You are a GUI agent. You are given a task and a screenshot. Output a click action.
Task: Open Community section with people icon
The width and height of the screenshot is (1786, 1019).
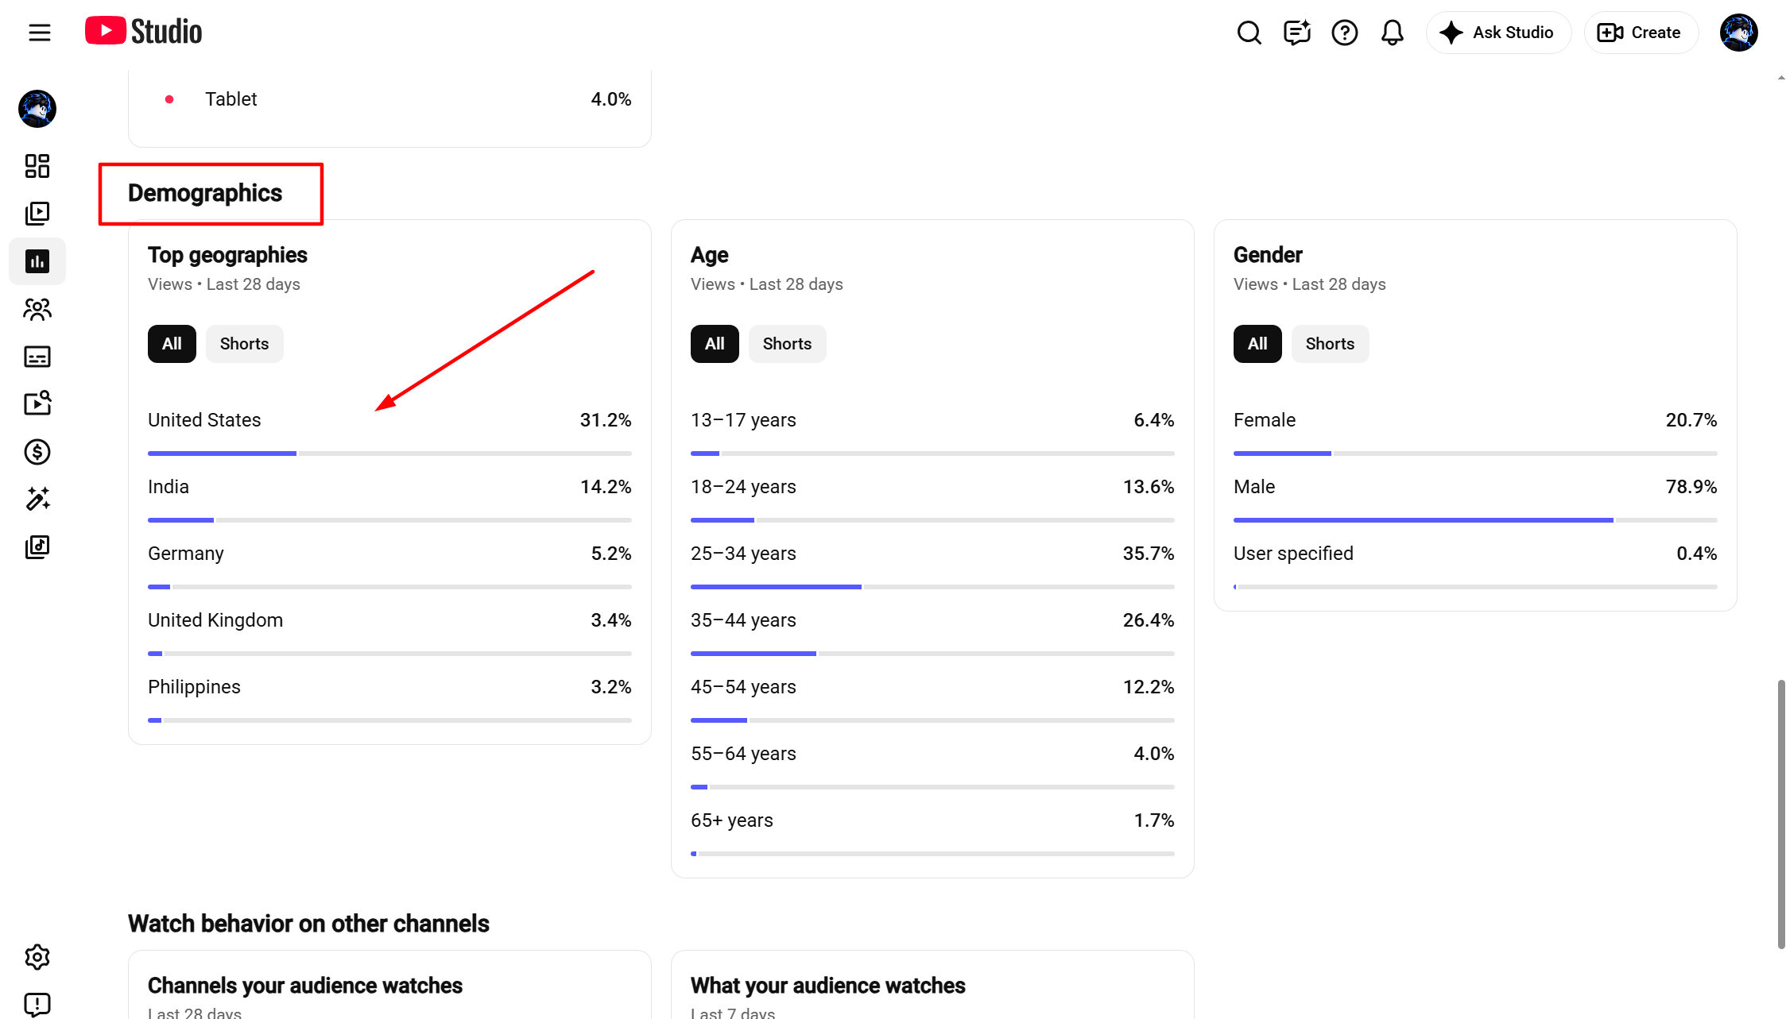(x=37, y=309)
